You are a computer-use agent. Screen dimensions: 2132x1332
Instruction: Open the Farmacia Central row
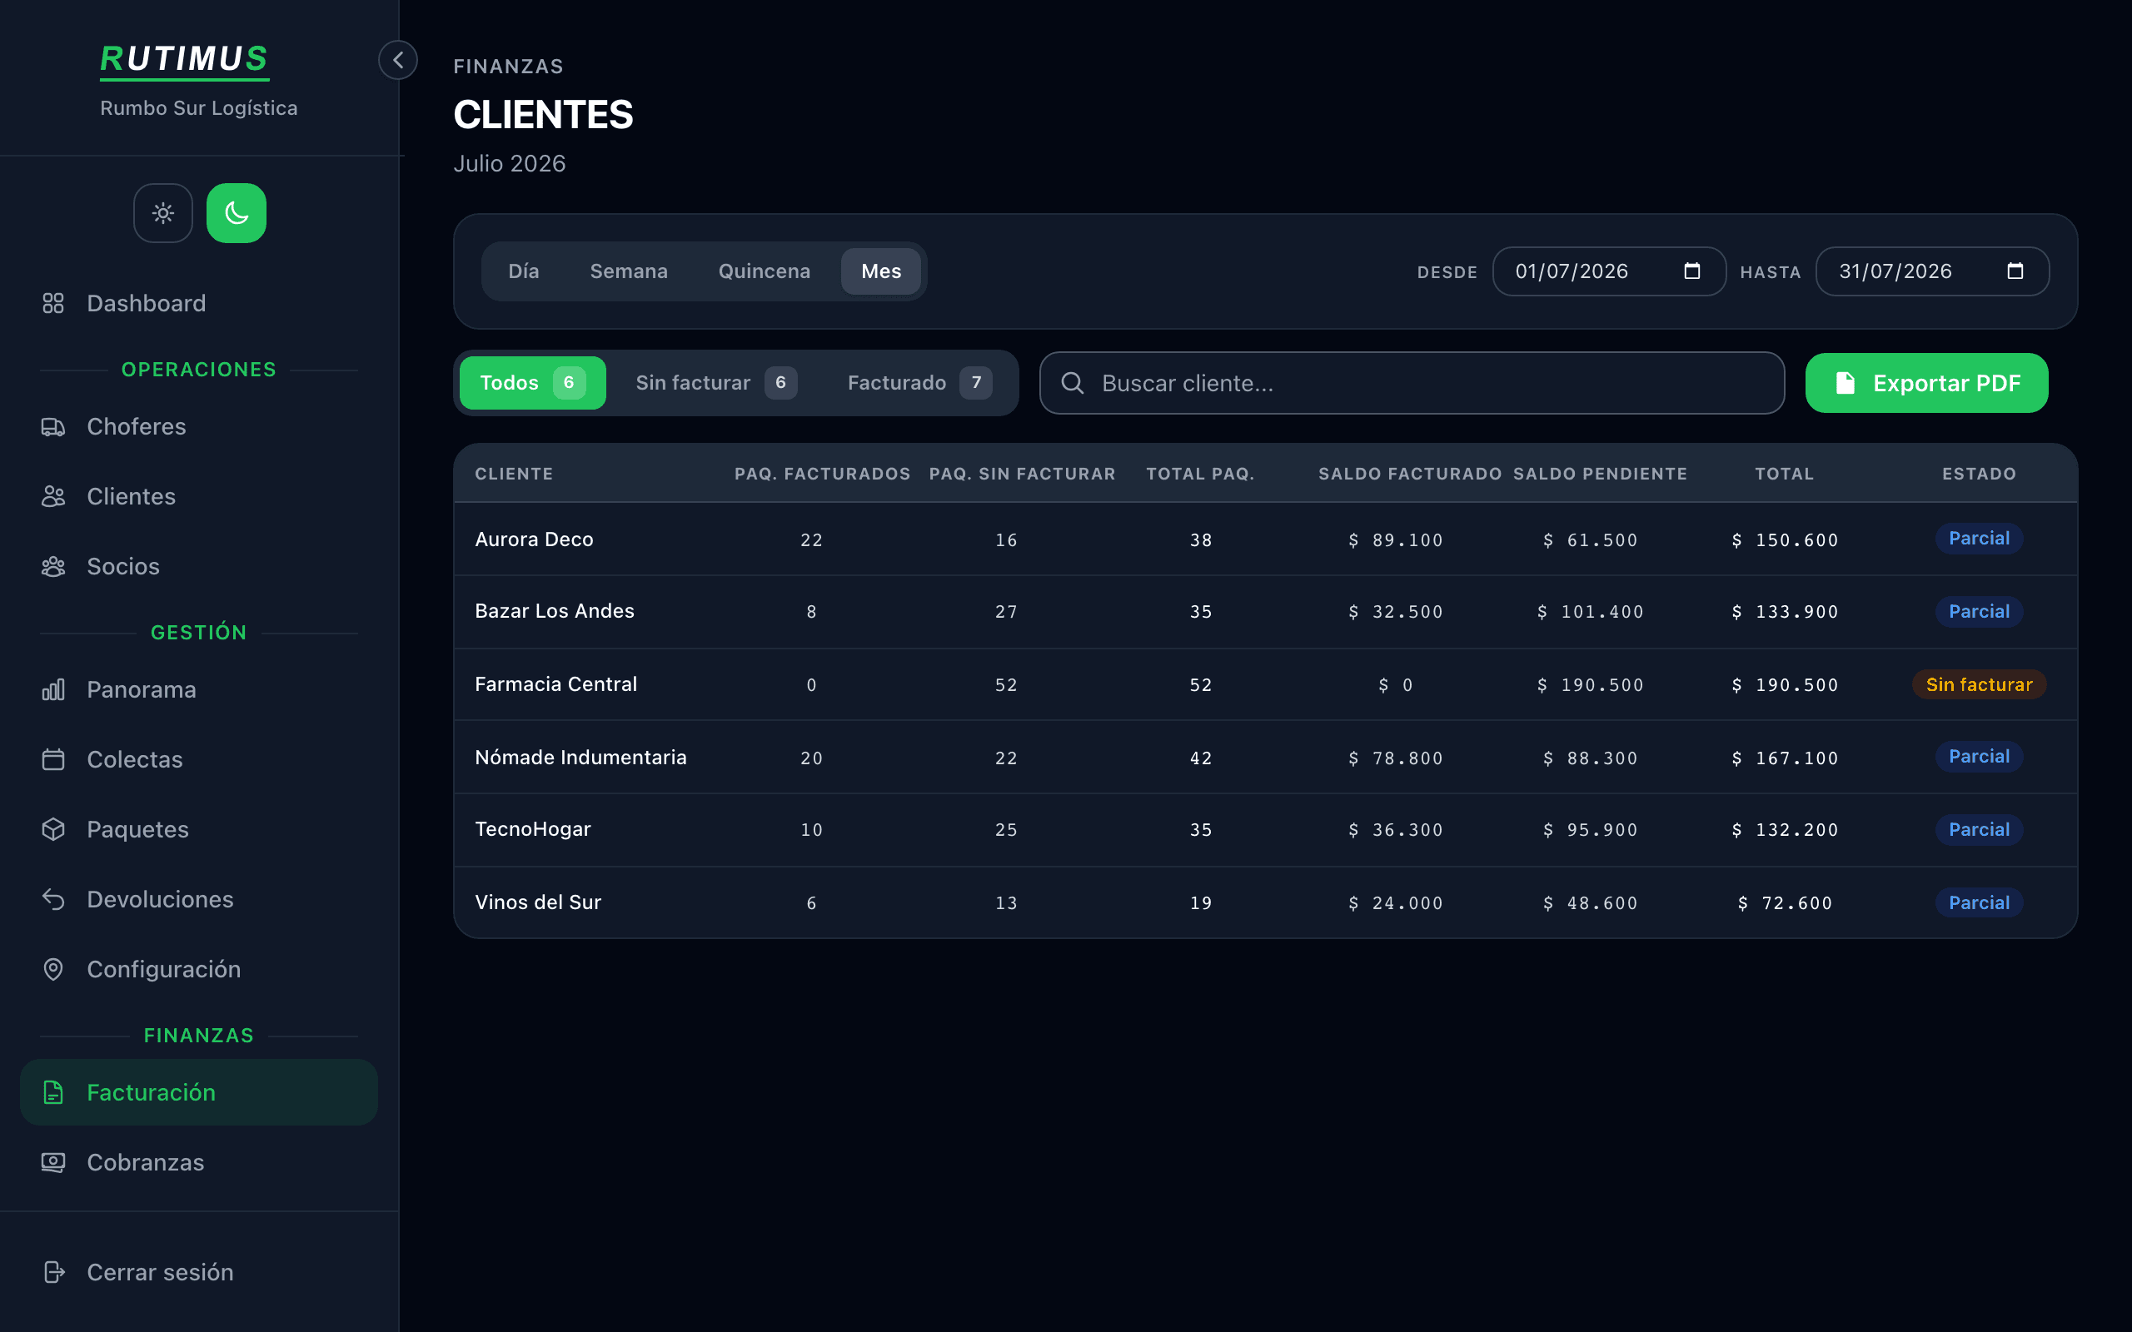(1265, 684)
